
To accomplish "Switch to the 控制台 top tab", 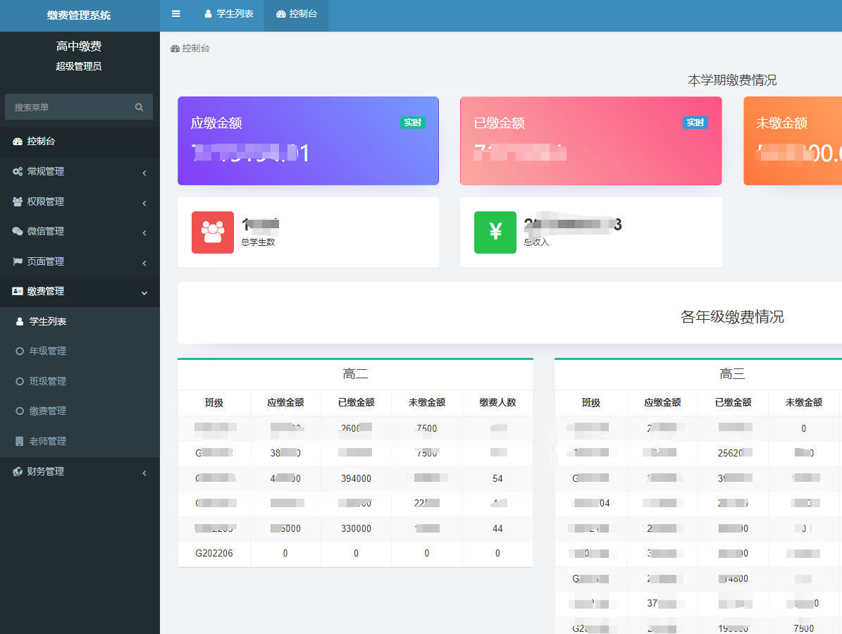I will tap(297, 14).
